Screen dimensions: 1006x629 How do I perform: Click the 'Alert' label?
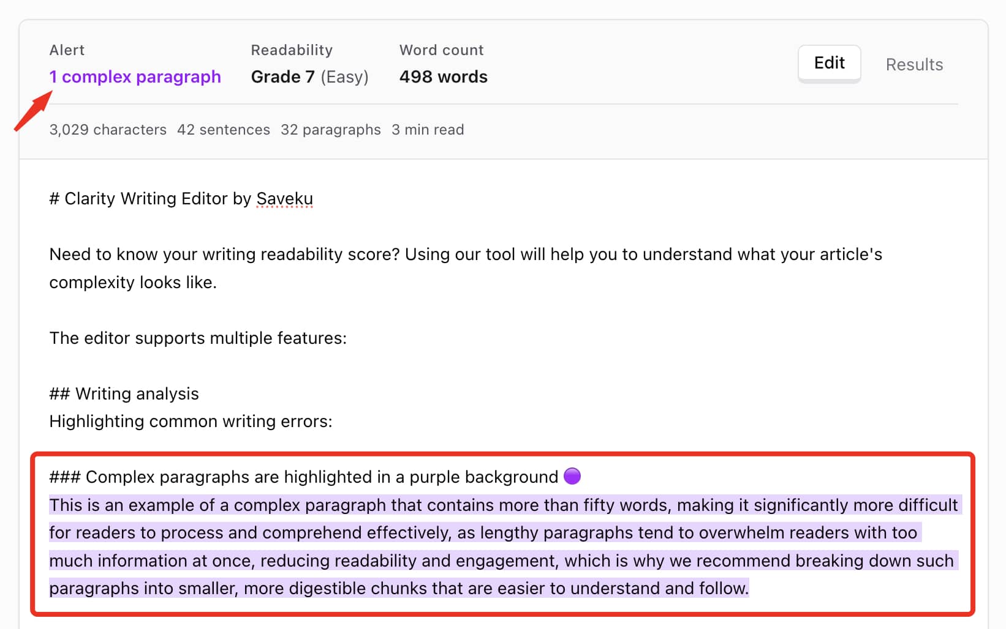pyautogui.click(x=67, y=50)
